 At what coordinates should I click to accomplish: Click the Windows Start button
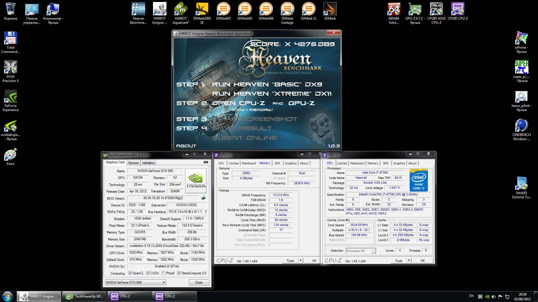pyautogui.click(x=8, y=296)
